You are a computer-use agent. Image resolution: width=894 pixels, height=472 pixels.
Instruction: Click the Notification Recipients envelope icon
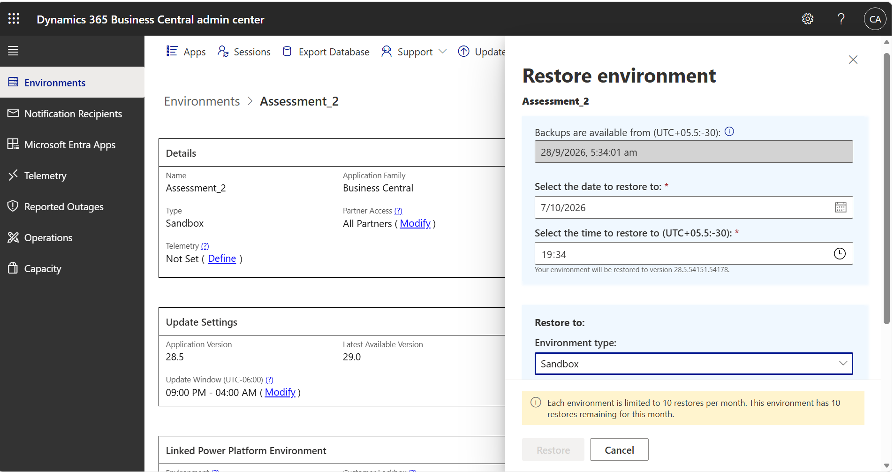coord(13,113)
